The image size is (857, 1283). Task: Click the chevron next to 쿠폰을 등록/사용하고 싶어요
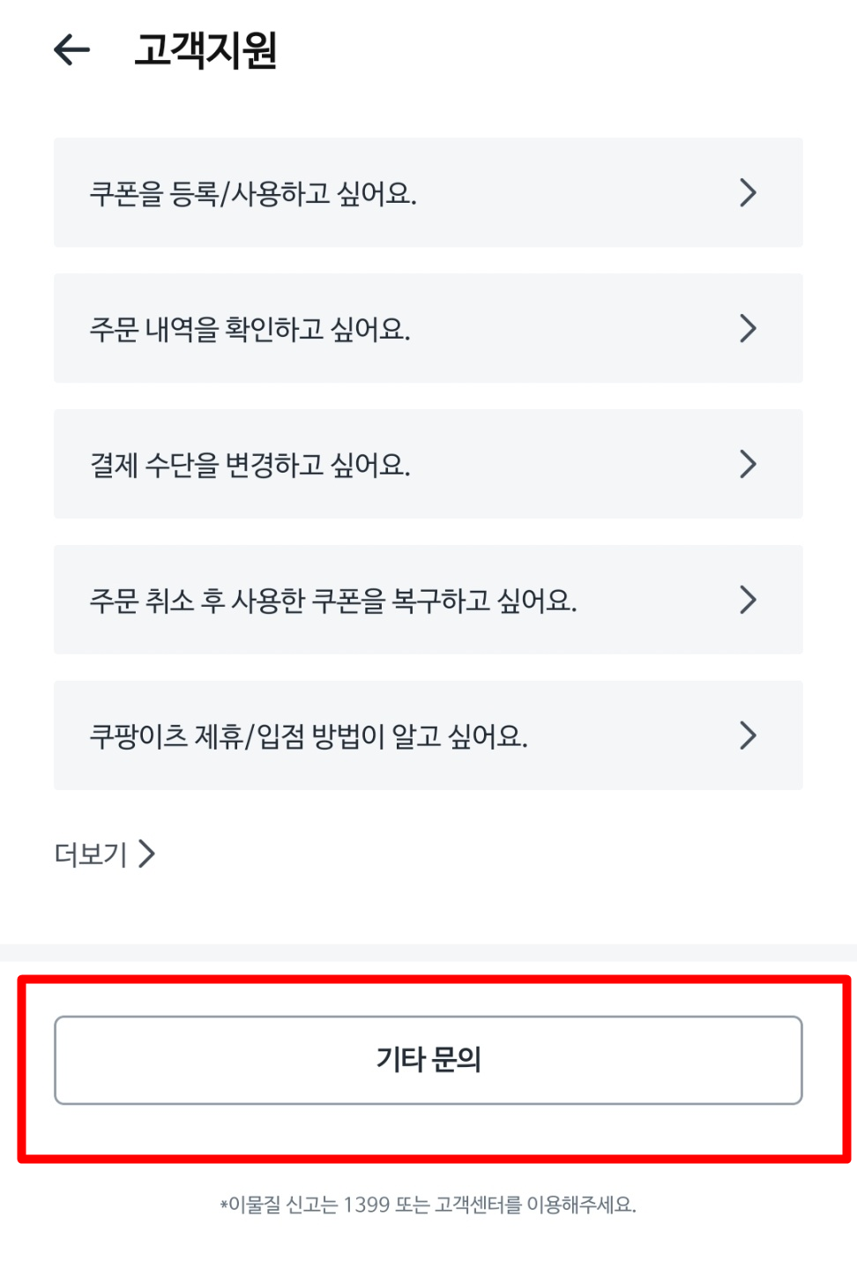click(749, 192)
